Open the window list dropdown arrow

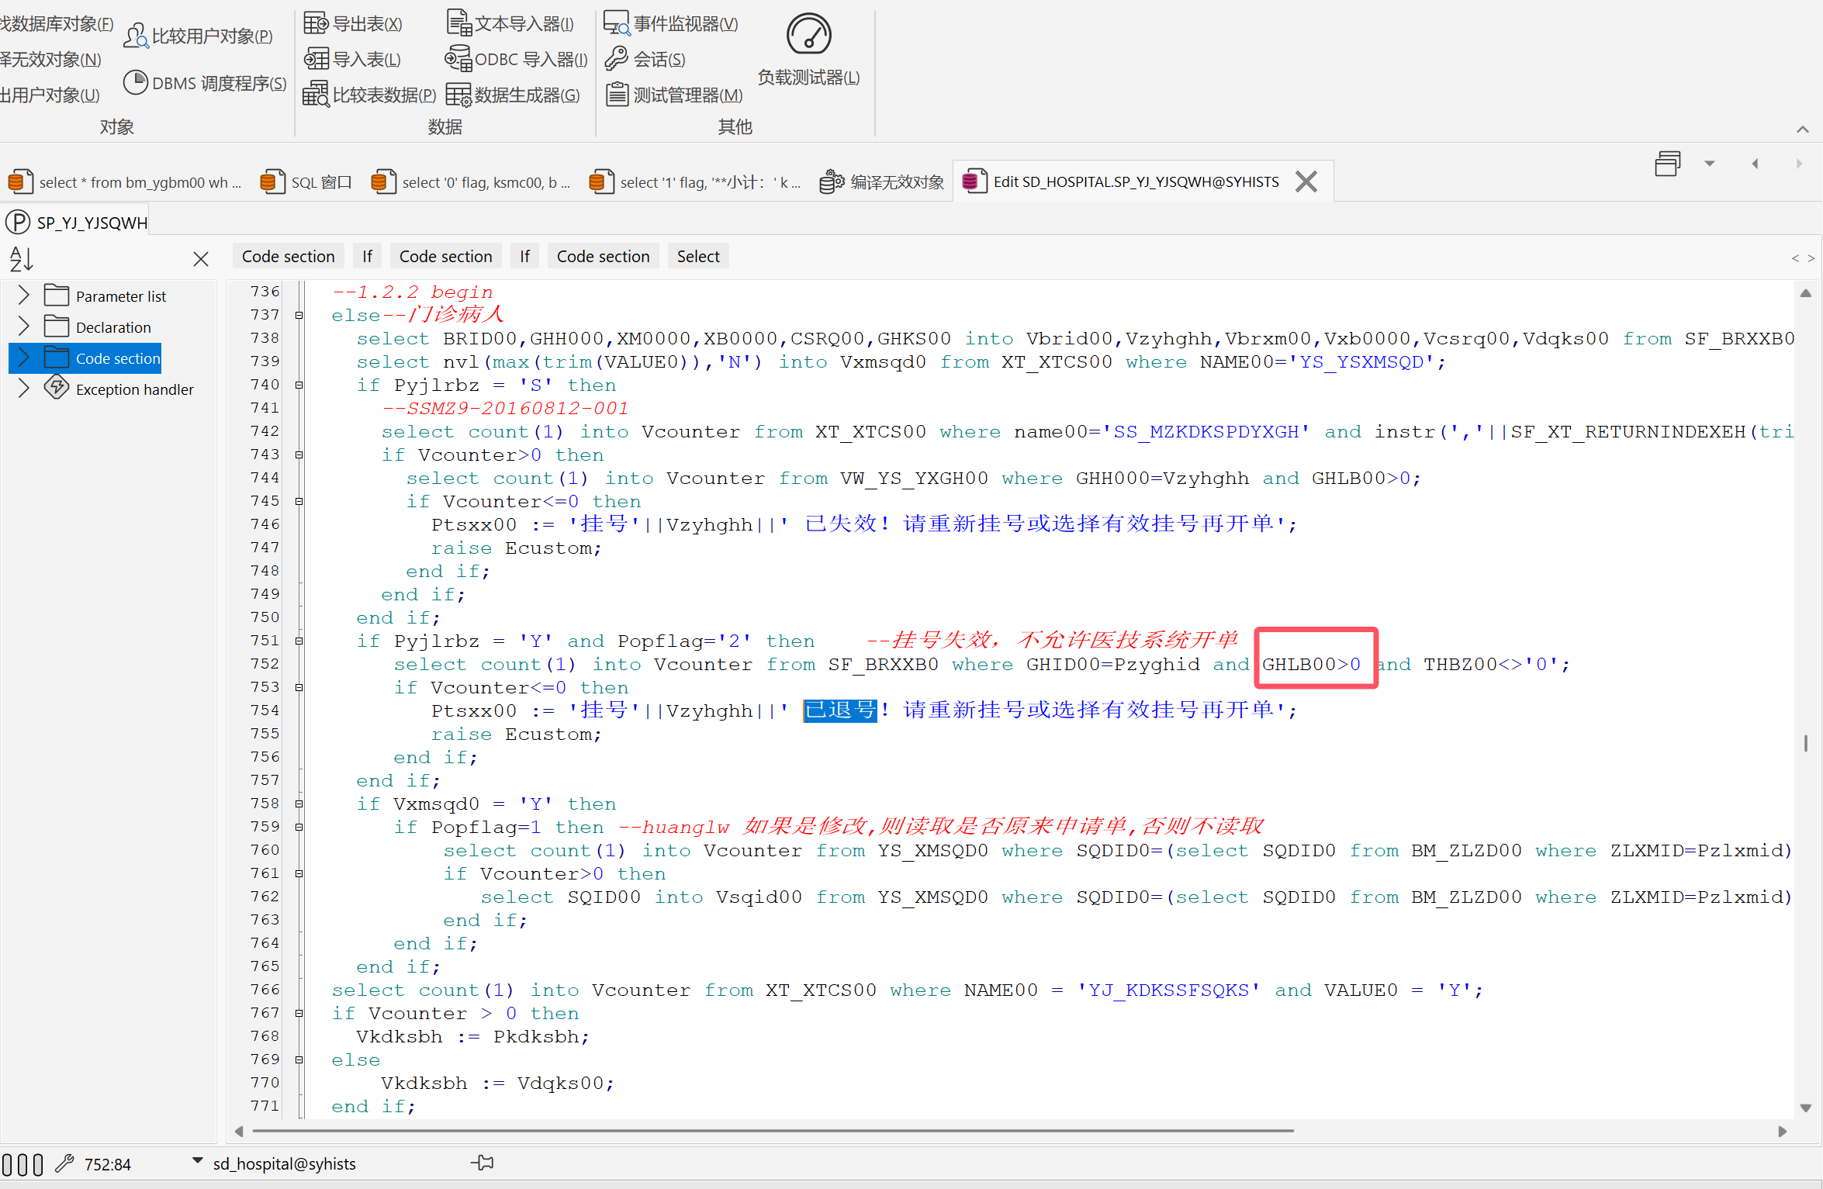pyautogui.click(x=1709, y=164)
